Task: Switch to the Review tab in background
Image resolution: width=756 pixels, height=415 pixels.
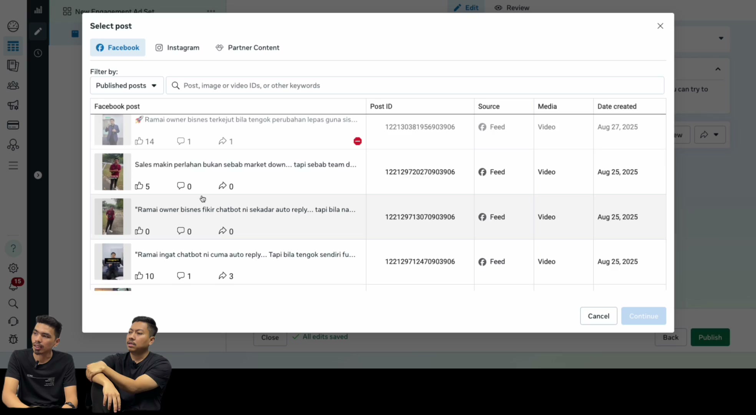Action: [x=512, y=8]
